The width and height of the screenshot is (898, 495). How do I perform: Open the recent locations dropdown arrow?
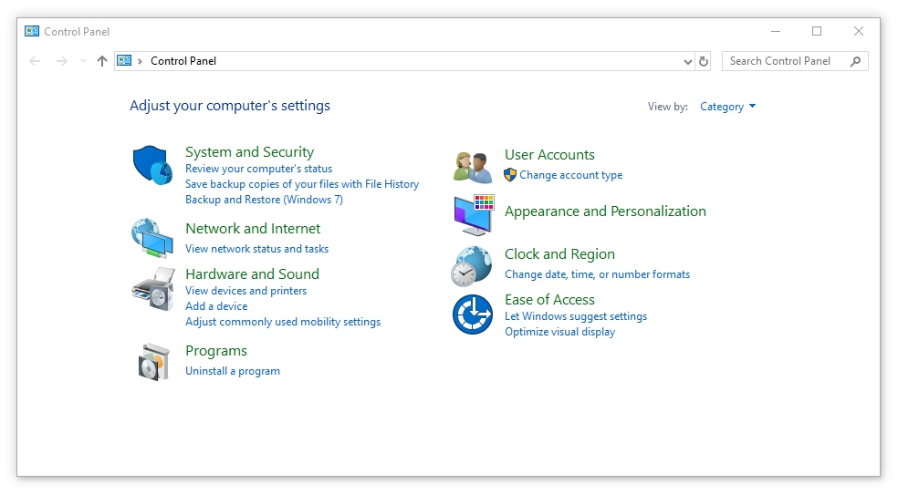pos(84,61)
